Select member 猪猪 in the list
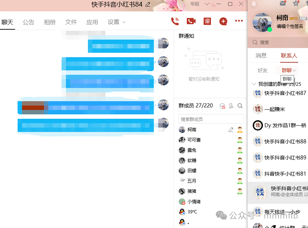The image size is (308, 228). [211, 191]
